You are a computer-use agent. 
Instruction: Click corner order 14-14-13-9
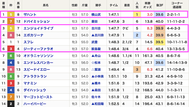tap(177, 62)
